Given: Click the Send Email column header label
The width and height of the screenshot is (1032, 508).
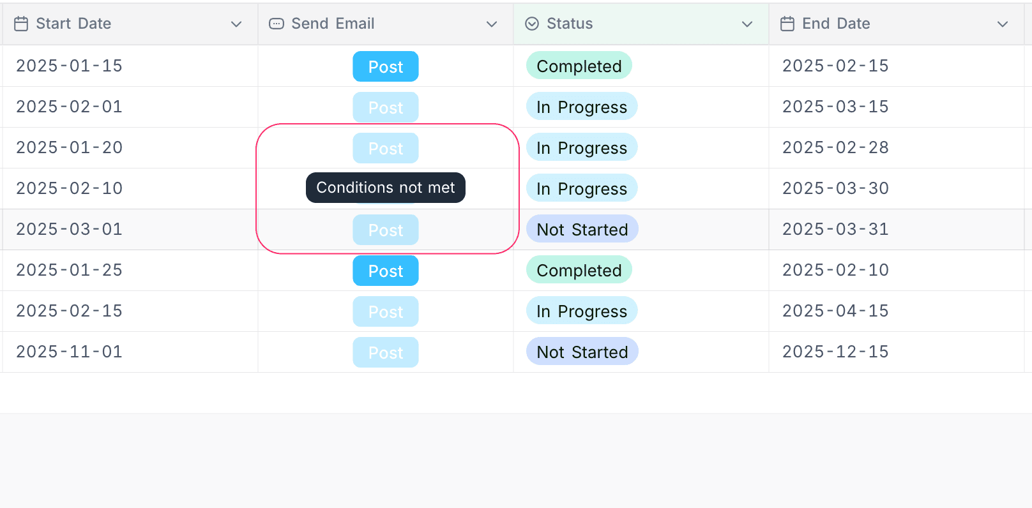Looking at the screenshot, I should [333, 24].
